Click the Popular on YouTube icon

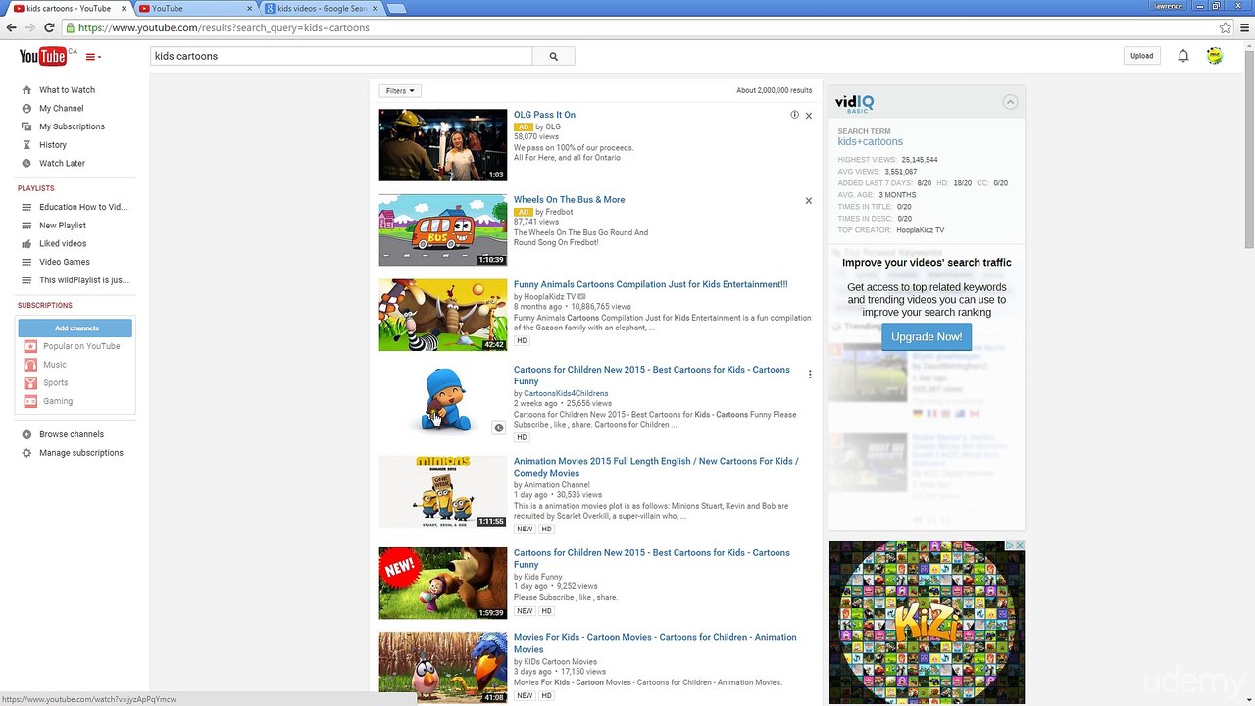point(30,346)
